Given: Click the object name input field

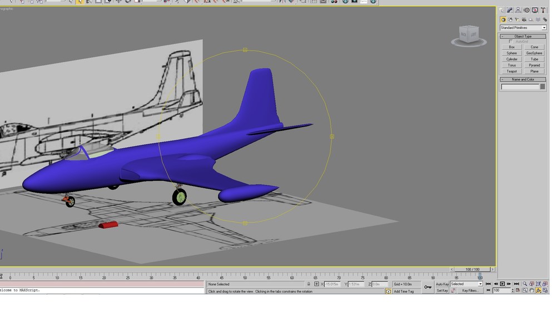Looking at the screenshot, I should (520, 87).
